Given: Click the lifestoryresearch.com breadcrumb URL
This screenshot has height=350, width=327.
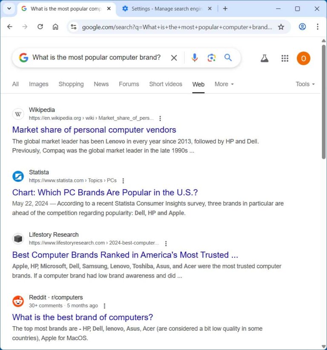Looking at the screenshot, I should pyautogui.click(x=94, y=243).
